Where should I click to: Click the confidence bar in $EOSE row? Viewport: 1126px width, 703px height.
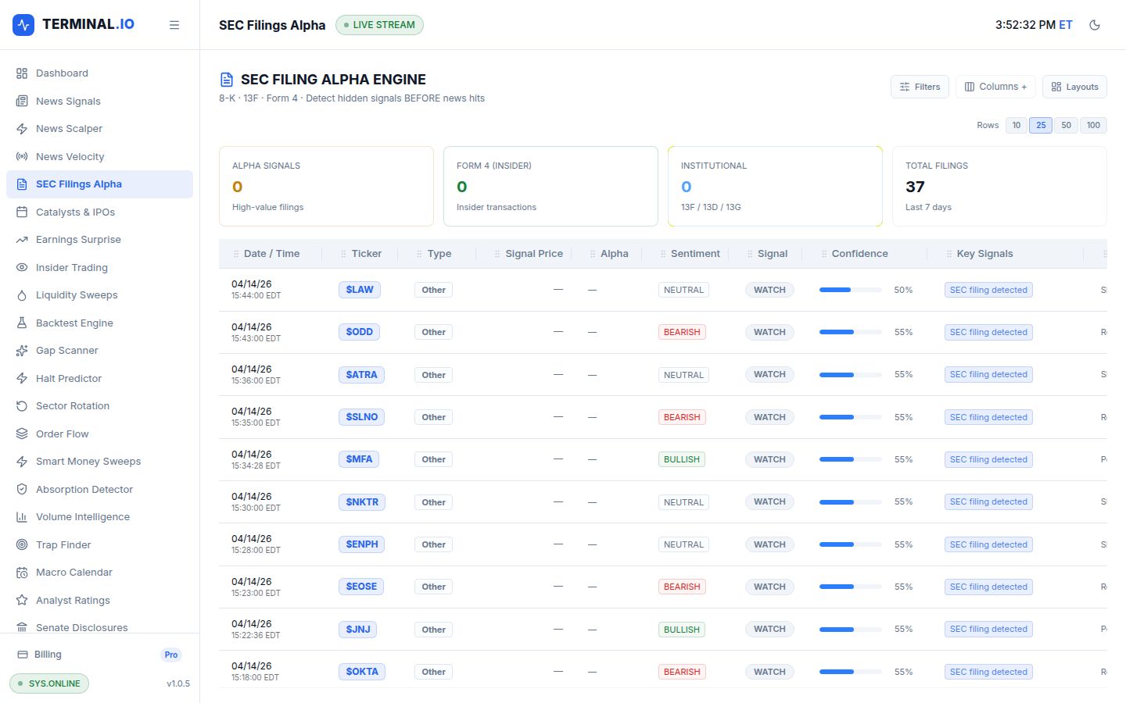[851, 587]
